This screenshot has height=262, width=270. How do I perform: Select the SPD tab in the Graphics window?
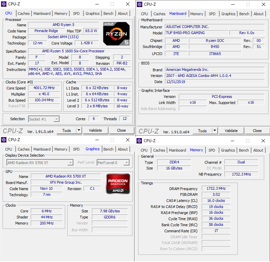coord(76,149)
